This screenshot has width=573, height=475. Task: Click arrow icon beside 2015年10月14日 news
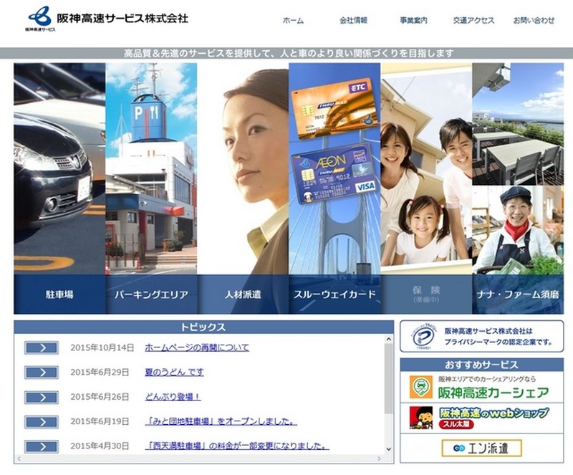(x=42, y=348)
